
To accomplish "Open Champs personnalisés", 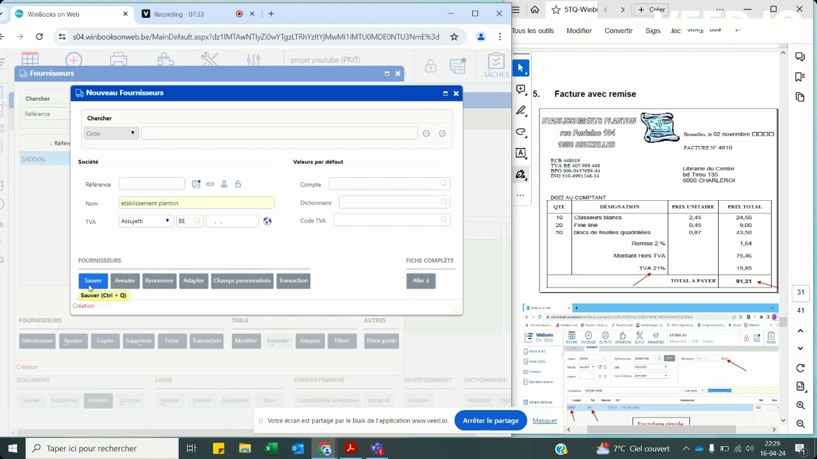I will pos(242,280).
